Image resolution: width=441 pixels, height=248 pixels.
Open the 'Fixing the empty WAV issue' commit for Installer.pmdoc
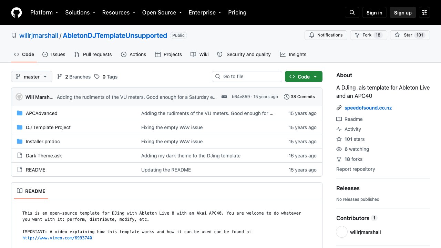(172, 142)
